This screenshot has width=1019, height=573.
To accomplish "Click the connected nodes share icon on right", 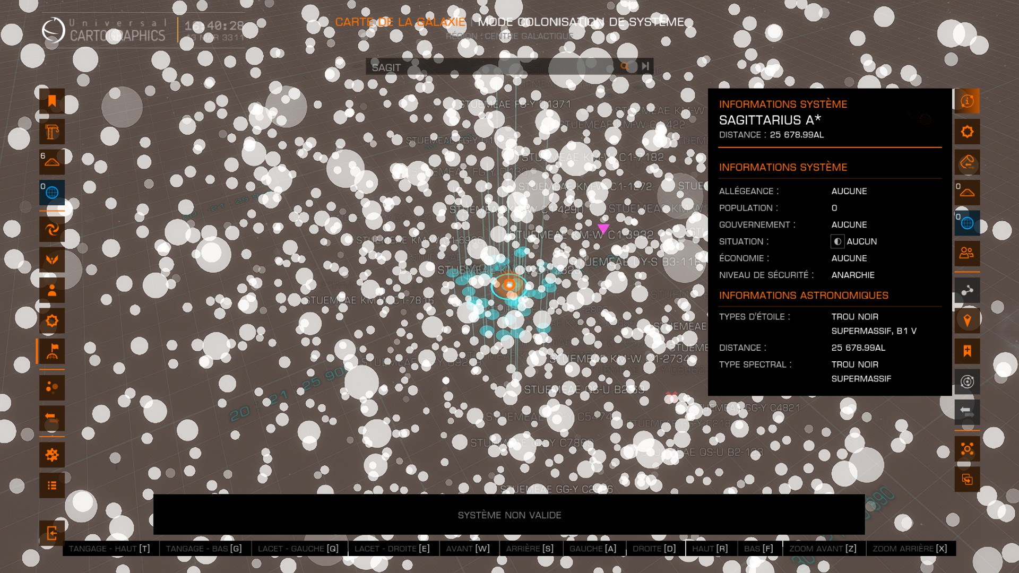I will (967, 290).
